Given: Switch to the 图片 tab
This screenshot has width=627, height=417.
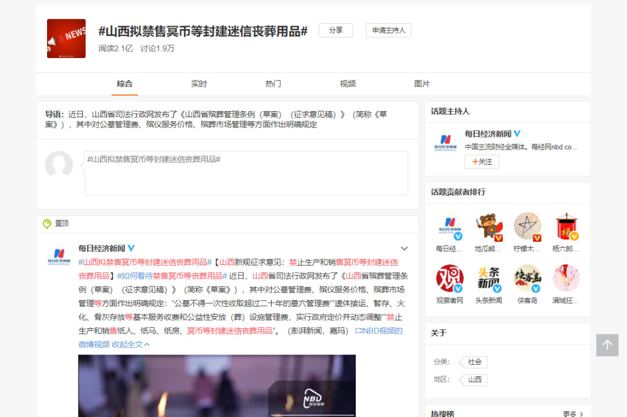Looking at the screenshot, I should [422, 84].
